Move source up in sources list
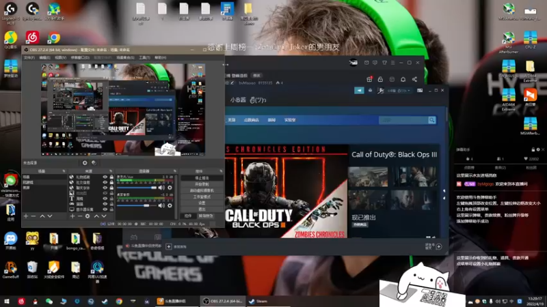Screen dimensions: 547x307 click(96, 216)
